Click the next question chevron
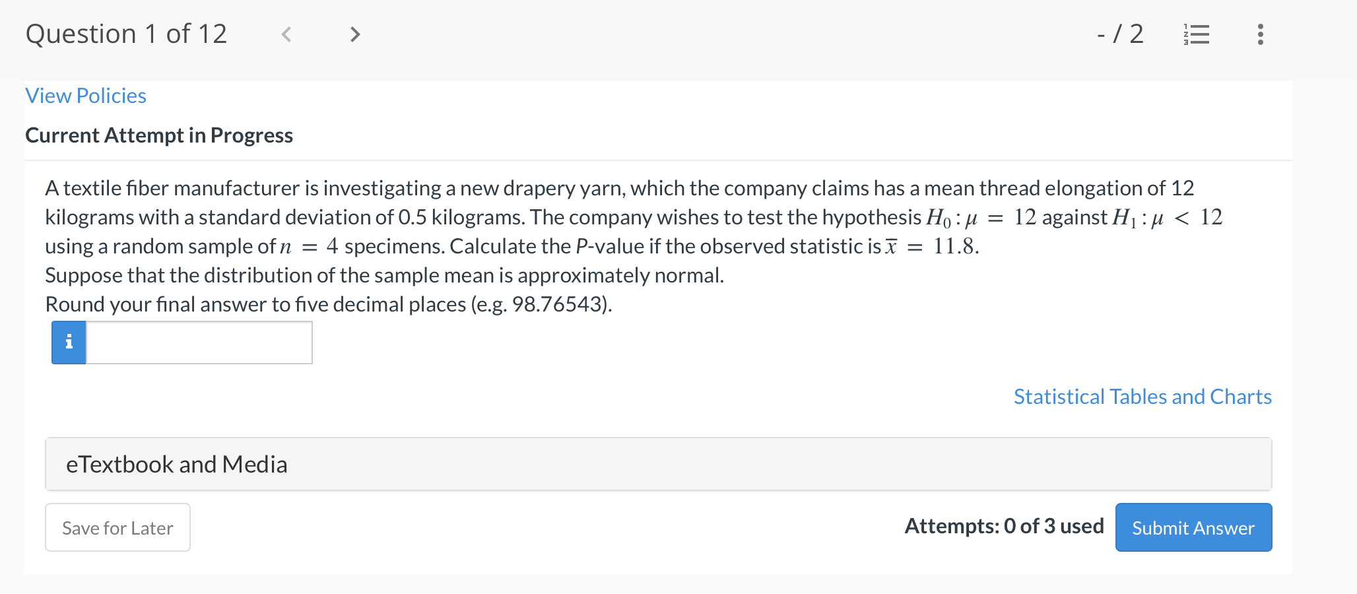Screen dimensions: 1357x594 pos(355,34)
